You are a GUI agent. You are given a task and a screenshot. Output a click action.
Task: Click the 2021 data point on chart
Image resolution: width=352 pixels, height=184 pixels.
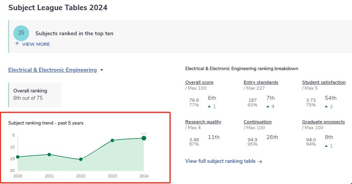point(49,155)
